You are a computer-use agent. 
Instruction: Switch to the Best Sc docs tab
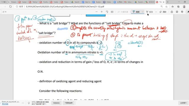tap(86, 2)
